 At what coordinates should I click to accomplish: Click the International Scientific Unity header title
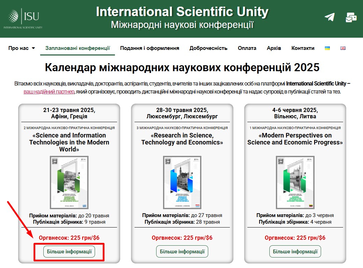click(x=182, y=12)
